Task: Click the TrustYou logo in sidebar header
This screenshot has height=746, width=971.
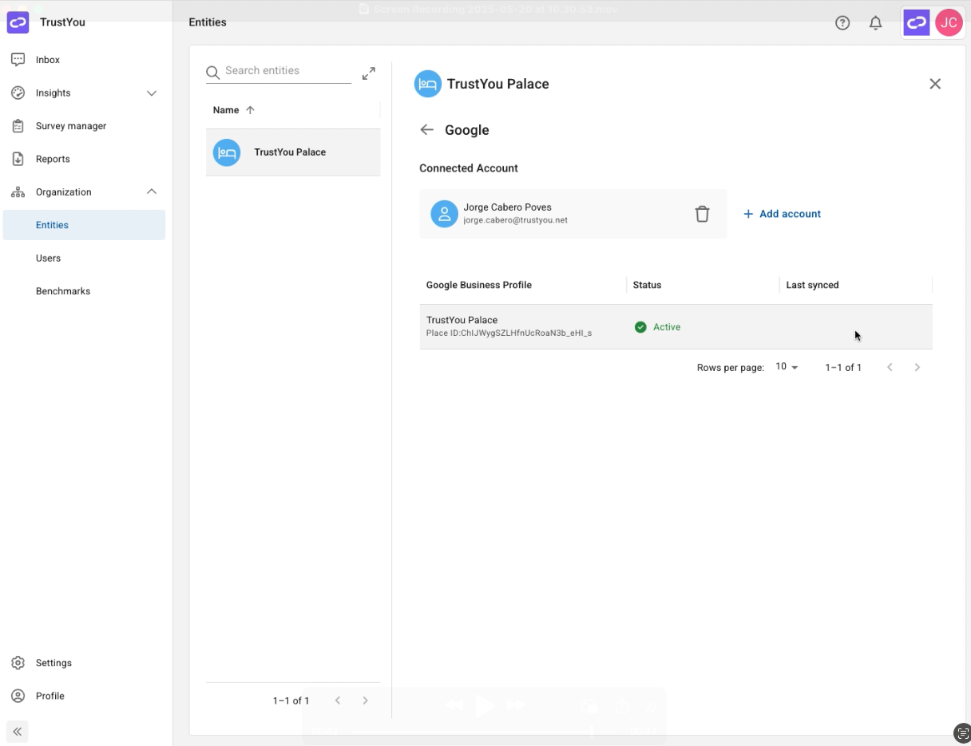Action: pos(18,22)
